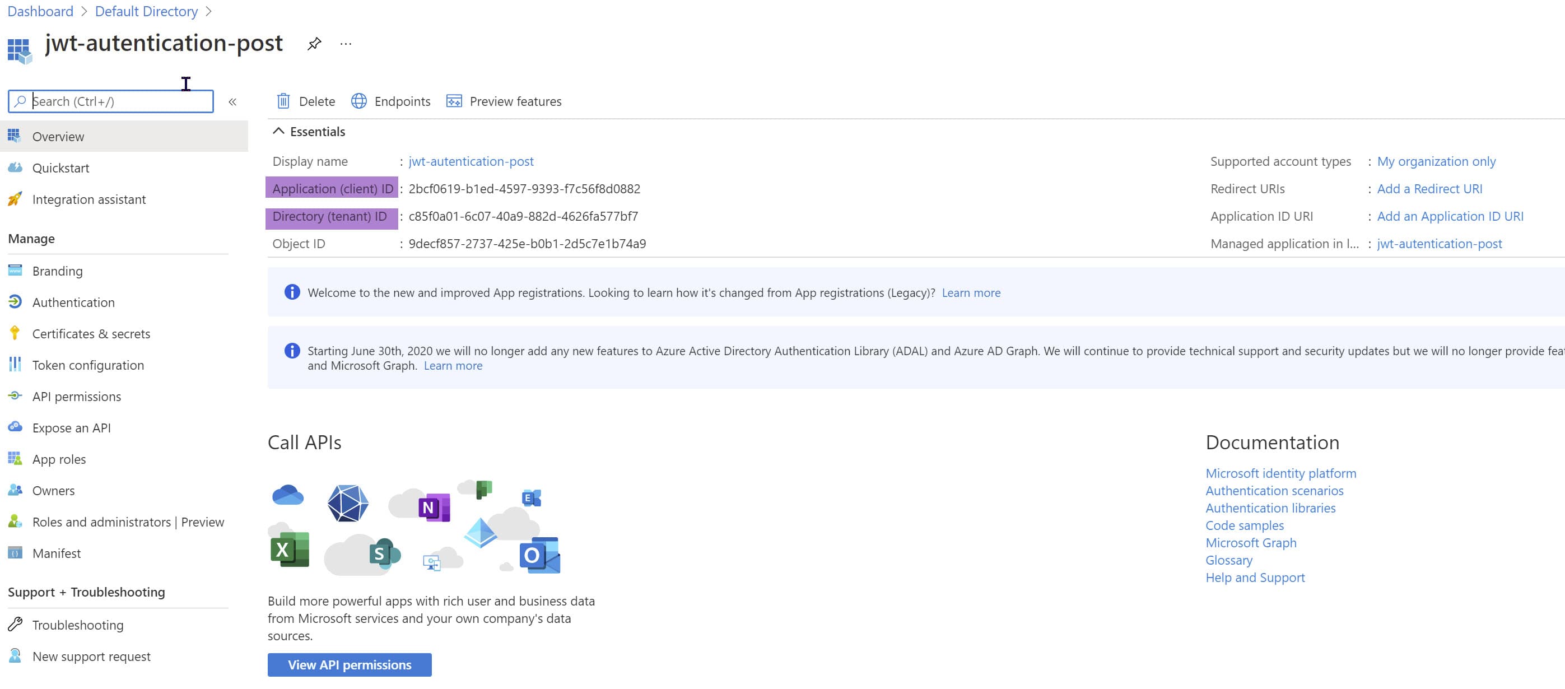Image resolution: width=1565 pixels, height=689 pixels.
Task: Click the Manifest icon
Action: click(x=15, y=553)
